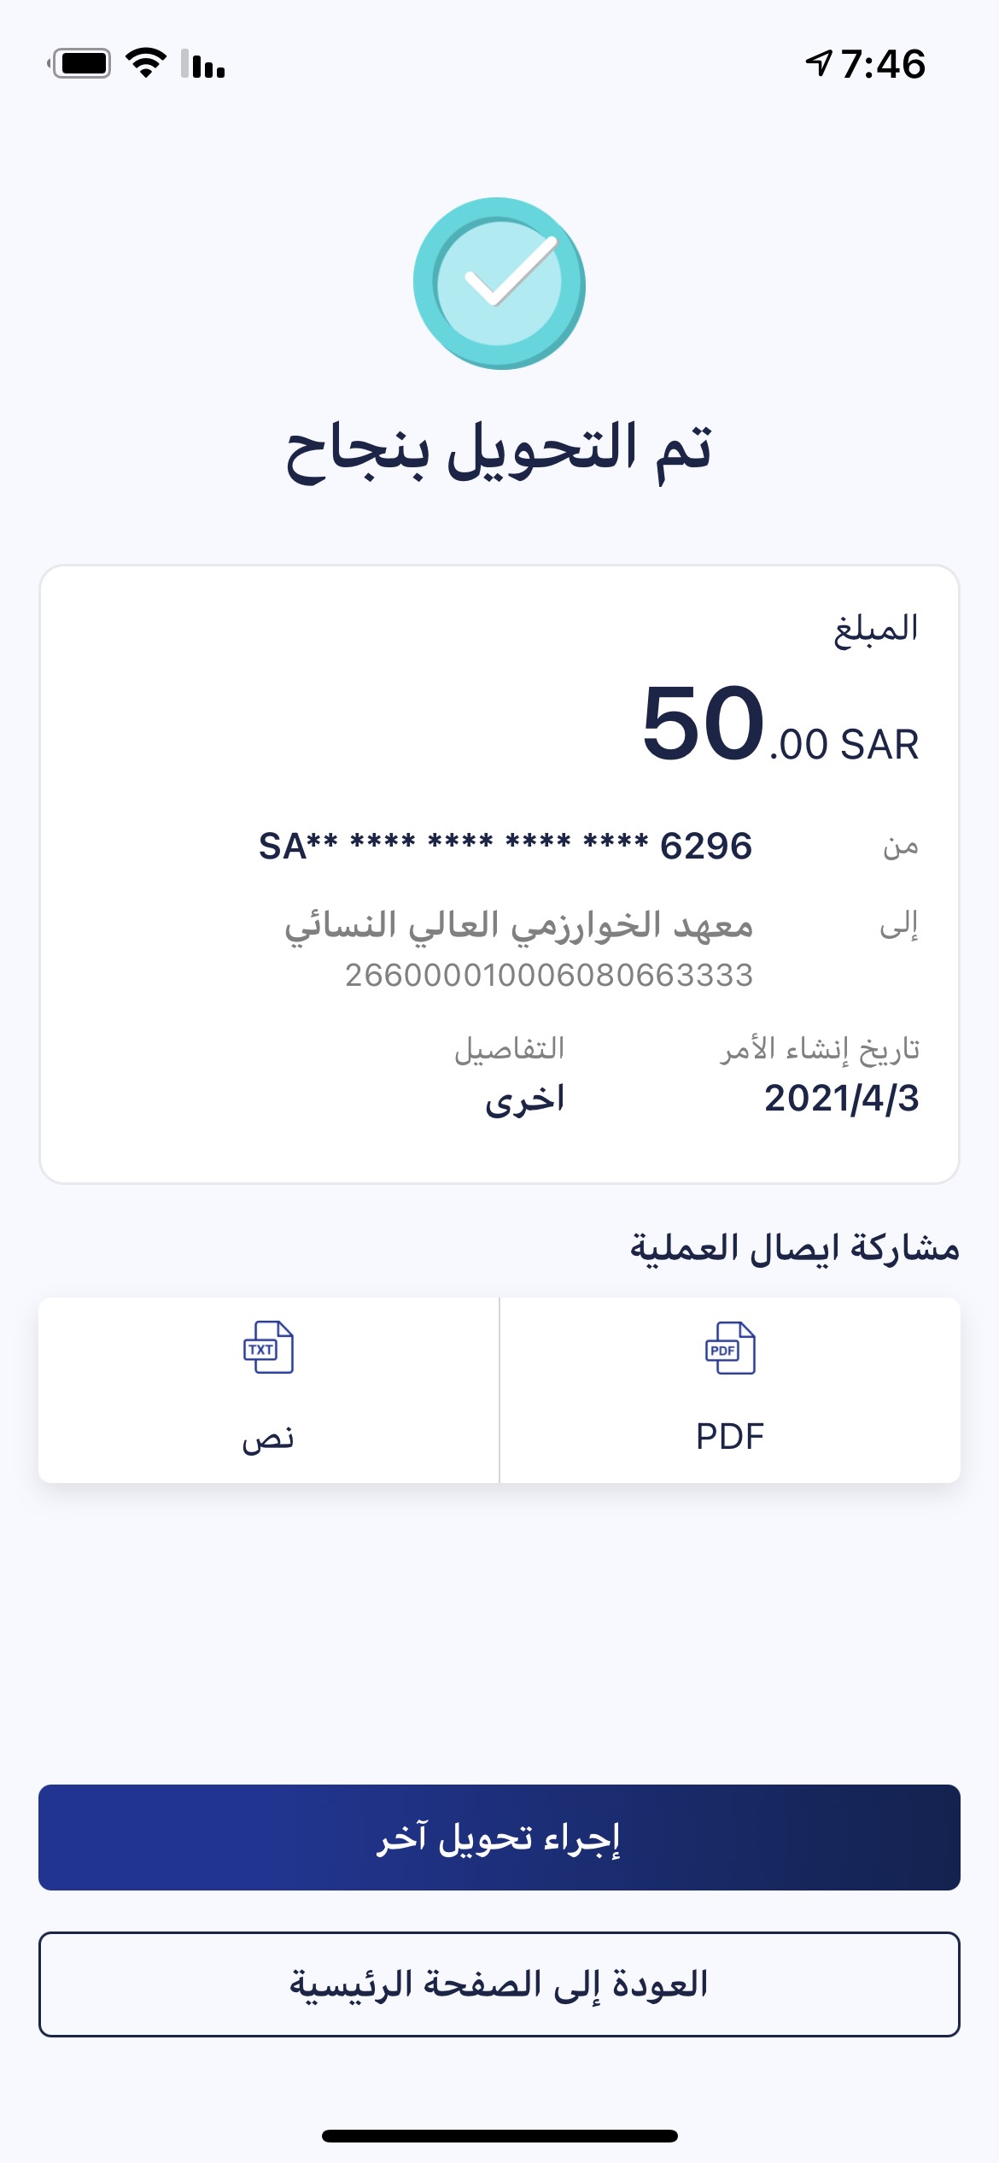Share receipt via the PDF label

pyautogui.click(x=729, y=1437)
